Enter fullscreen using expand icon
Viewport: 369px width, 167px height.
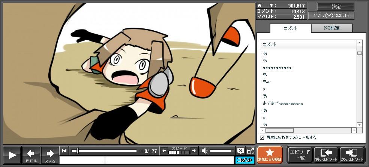point(250,151)
